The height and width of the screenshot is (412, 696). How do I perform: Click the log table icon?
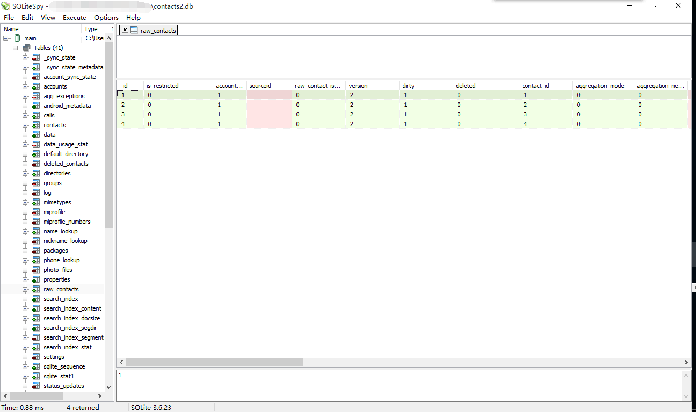click(x=36, y=193)
